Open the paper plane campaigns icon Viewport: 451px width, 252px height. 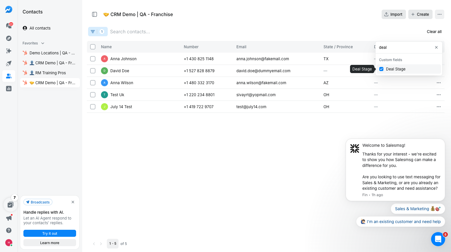(x=9, y=63)
